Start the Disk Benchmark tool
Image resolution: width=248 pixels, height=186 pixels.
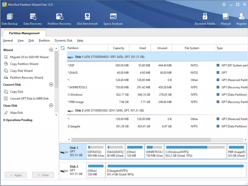point(87,19)
